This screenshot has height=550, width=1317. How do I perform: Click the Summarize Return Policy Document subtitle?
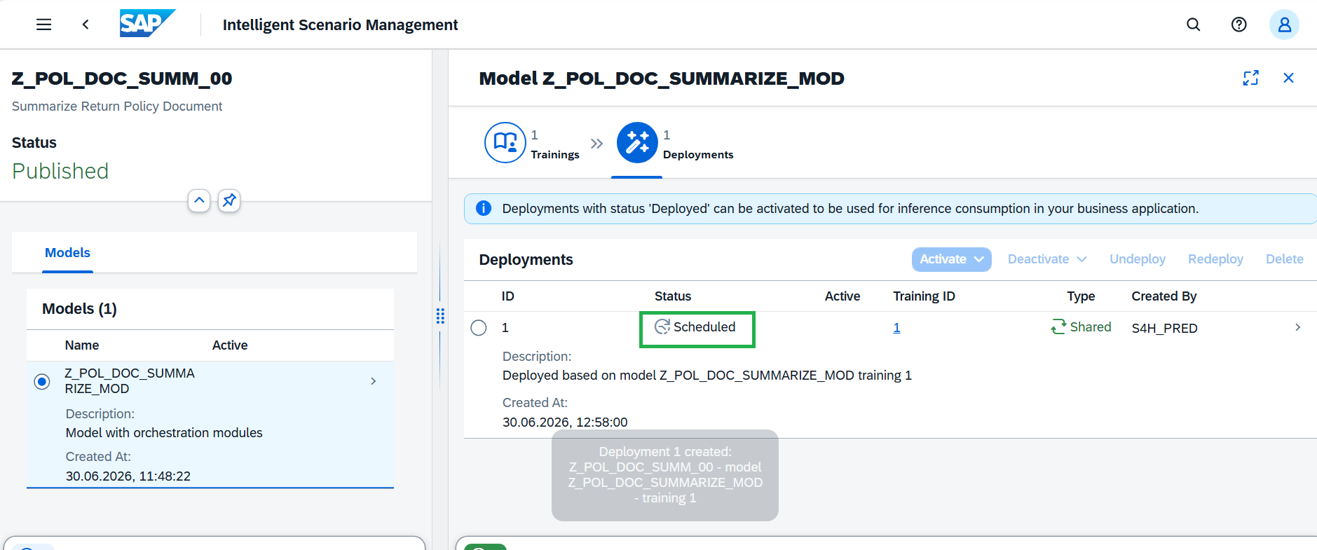[x=117, y=106]
